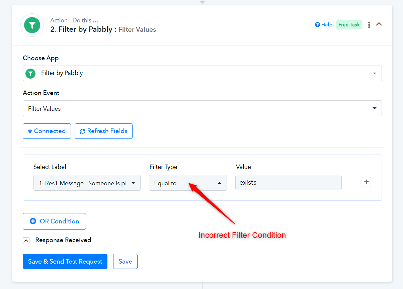
Task: Click the Response Received label
Action: [x=63, y=240]
